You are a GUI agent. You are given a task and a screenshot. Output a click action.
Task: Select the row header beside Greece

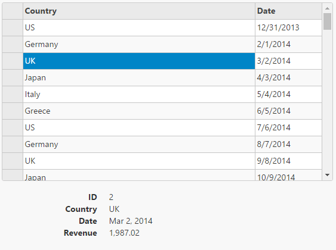click(x=13, y=111)
